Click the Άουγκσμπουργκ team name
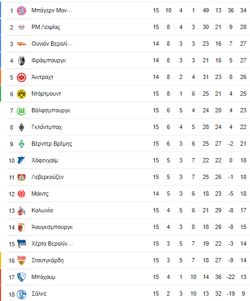Screen dimensions: 250x301 (52, 227)
